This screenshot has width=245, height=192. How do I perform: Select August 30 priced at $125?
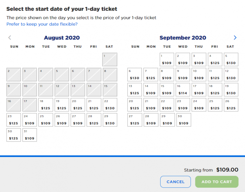tap(13, 135)
